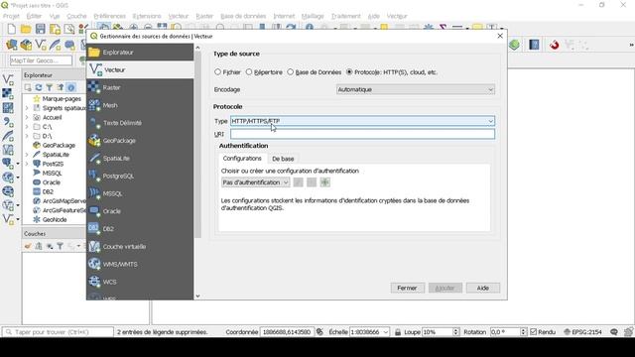Screen dimensions: 635x357
Task: Click the EPSG:2154 project CRS indicator
Action: click(x=583, y=332)
